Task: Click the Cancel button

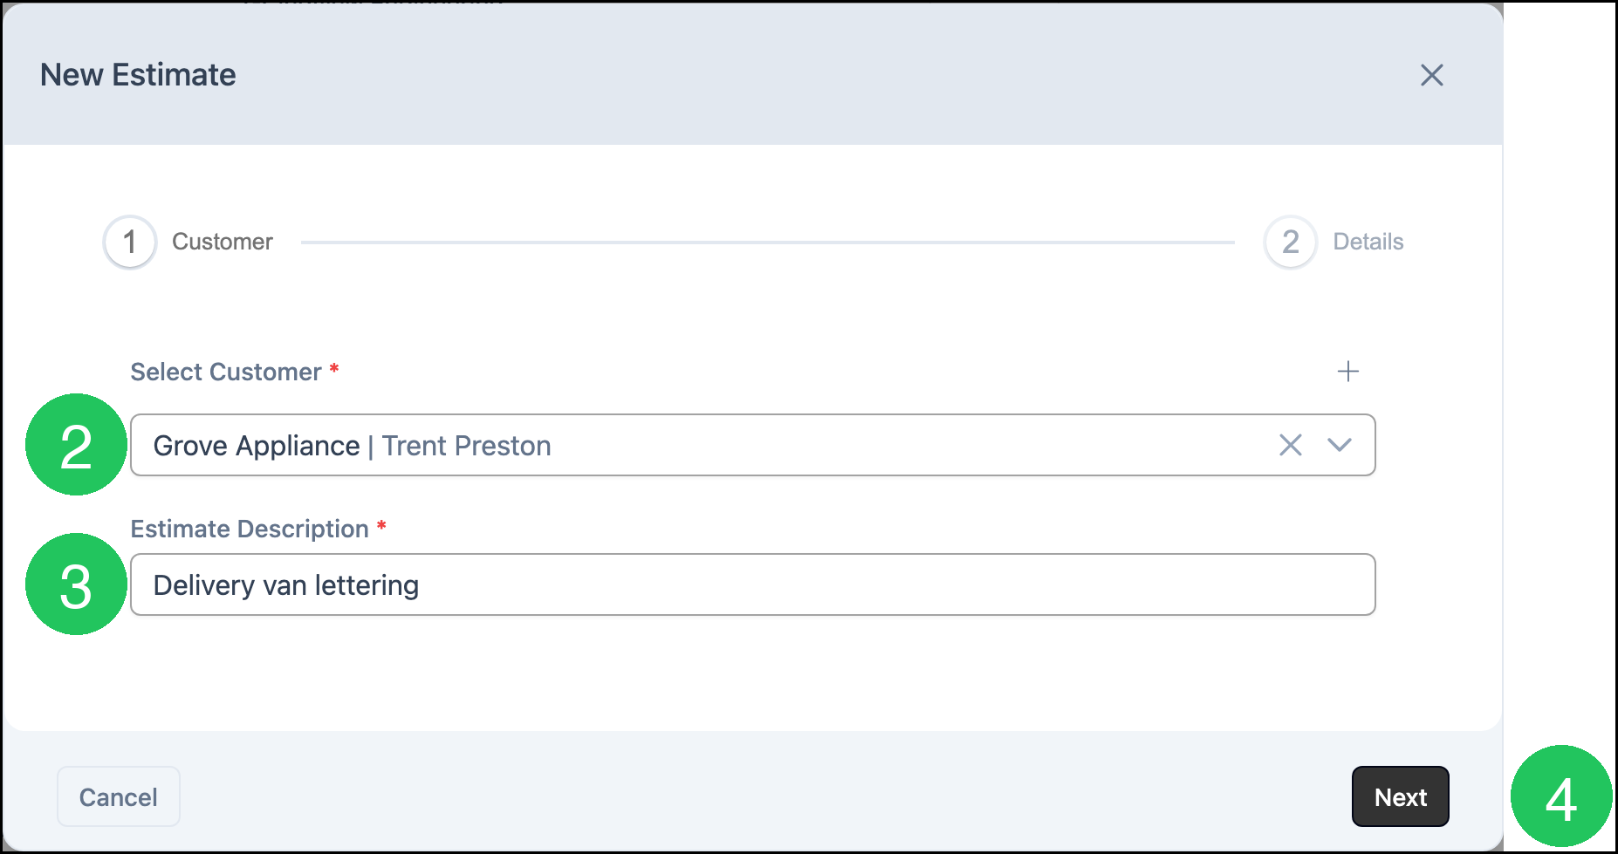Action: 119,796
